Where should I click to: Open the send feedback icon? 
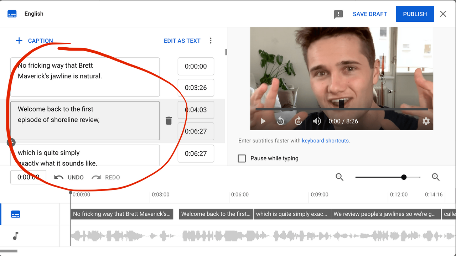338,14
